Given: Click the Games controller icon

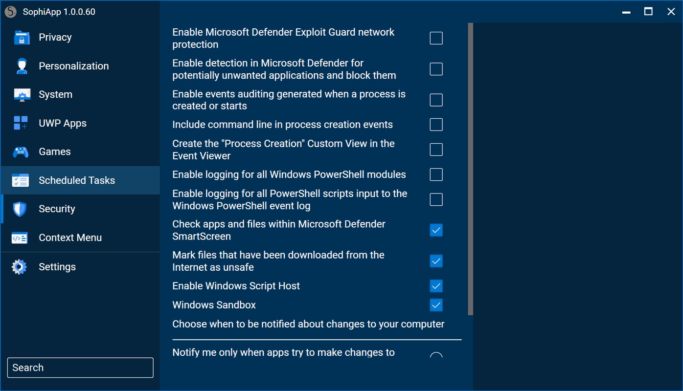Looking at the screenshot, I should tap(21, 152).
